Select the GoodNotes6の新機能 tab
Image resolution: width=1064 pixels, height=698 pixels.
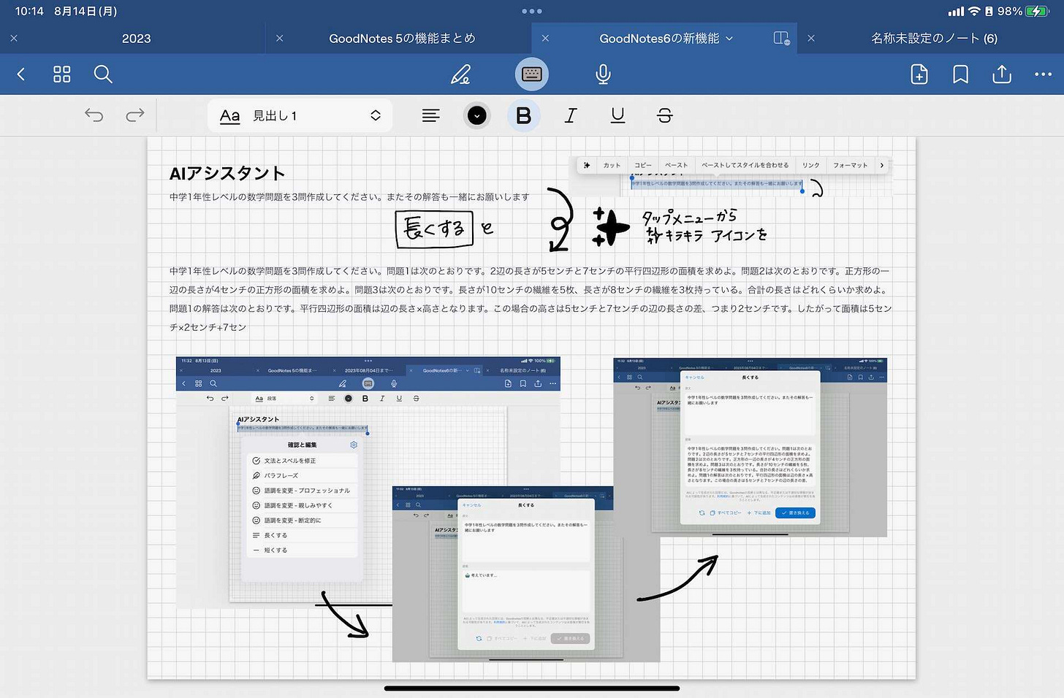point(659,38)
